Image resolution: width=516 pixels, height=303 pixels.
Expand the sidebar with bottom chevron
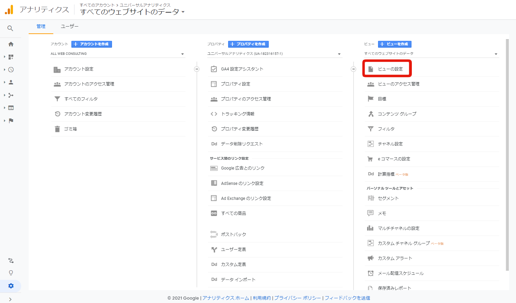coord(10,299)
